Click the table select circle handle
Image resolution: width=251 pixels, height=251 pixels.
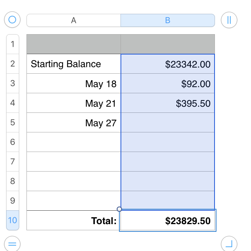click(12, 20)
